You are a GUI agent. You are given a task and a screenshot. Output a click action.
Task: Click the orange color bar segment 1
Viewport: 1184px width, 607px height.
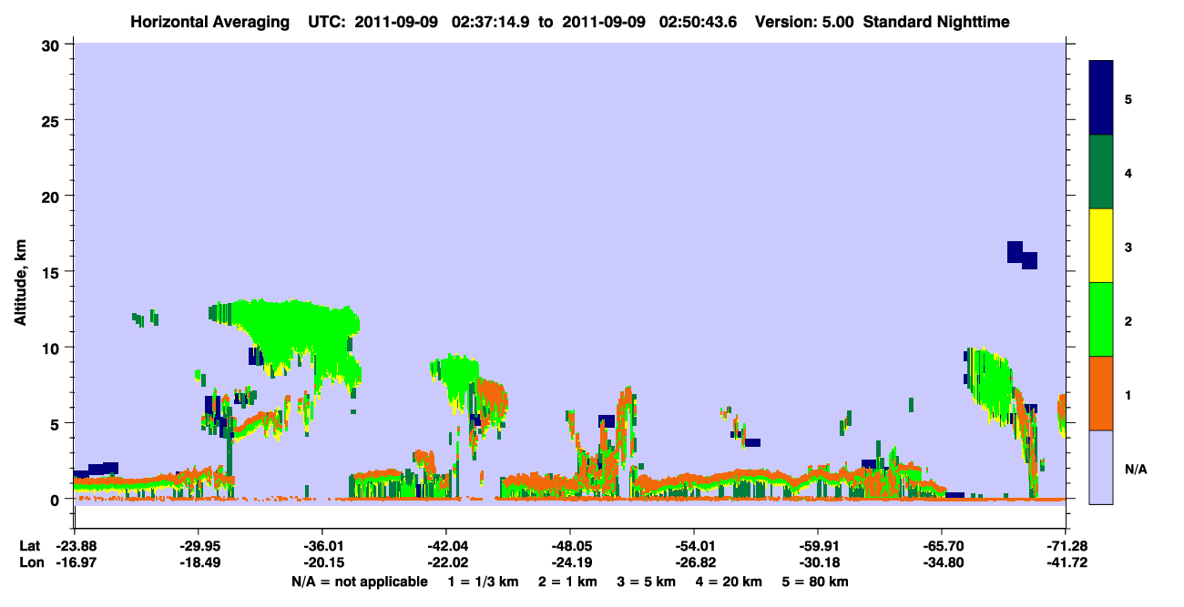(1101, 393)
